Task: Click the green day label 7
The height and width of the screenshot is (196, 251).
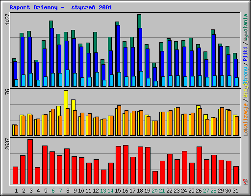Action: coord(60,191)
